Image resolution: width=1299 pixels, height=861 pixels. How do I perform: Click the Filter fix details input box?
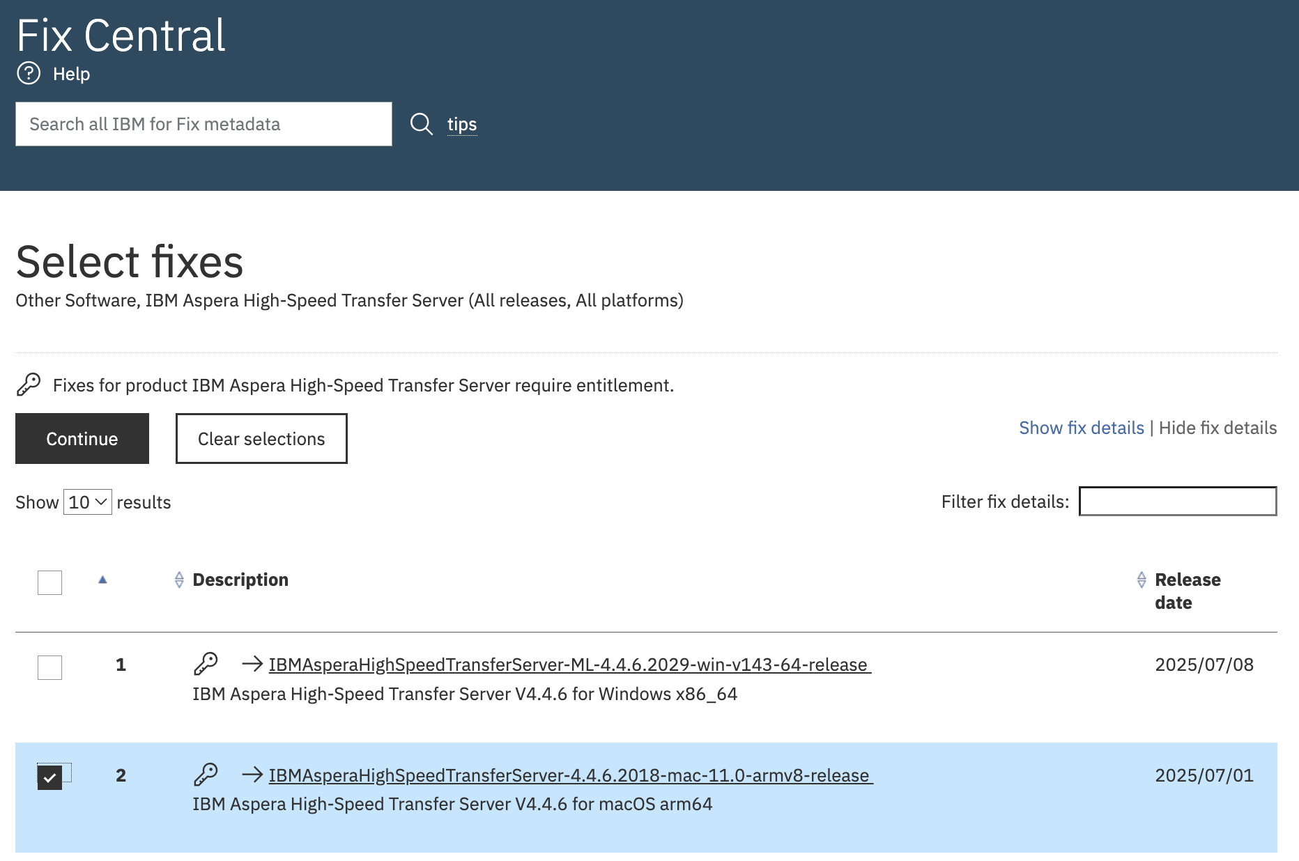pyautogui.click(x=1178, y=502)
